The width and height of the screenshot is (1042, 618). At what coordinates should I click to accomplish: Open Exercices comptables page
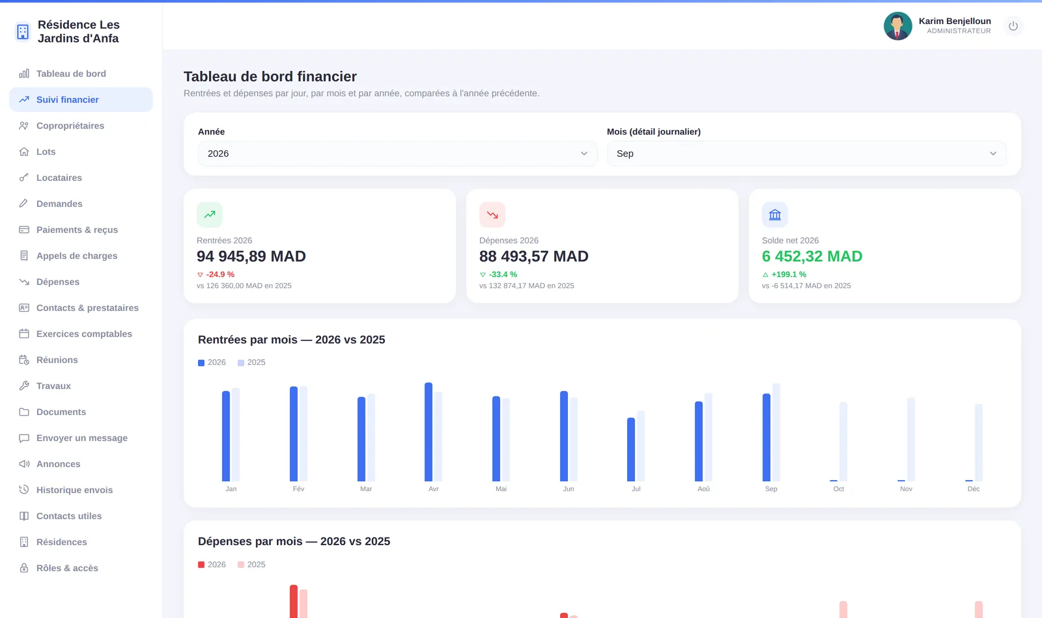pyautogui.click(x=81, y=334)
